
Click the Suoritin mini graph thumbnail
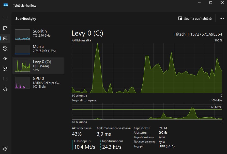tap(23, 35)
